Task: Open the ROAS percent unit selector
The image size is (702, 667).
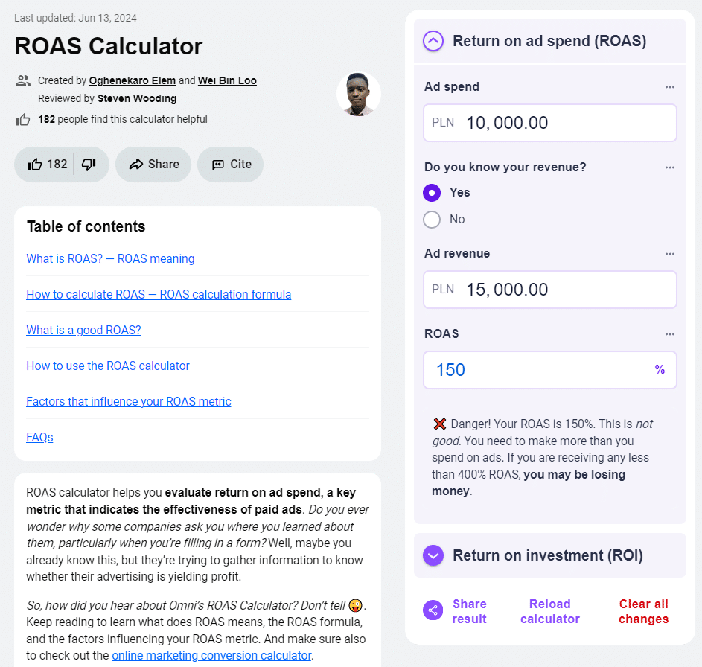Action: pyautogui.click(x=660, y=370)
